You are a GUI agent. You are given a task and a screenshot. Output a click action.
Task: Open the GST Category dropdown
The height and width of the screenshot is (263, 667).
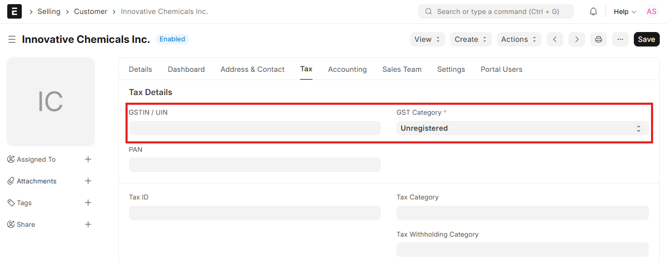click(522, 128)
